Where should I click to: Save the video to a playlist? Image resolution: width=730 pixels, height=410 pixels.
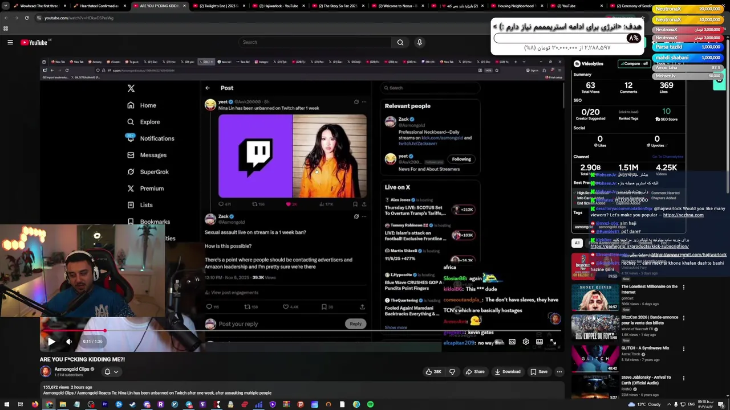[x=539, y=372]
